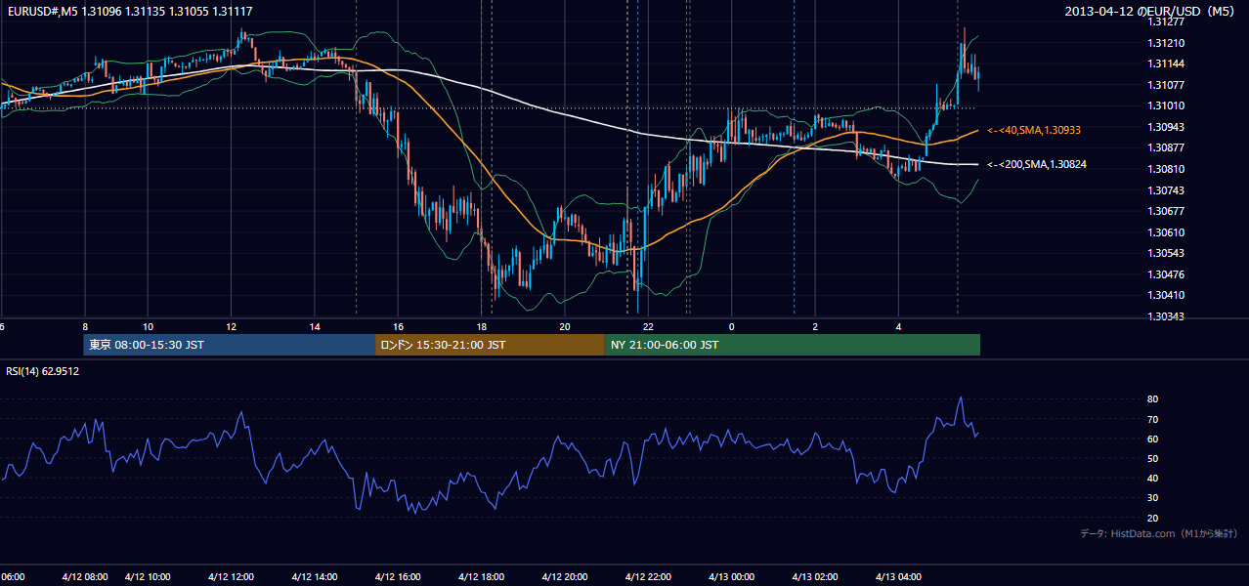Click the 1.31144 price axis label
1249x586 pixels.
pyautogui.click(x=1167, y=63)
